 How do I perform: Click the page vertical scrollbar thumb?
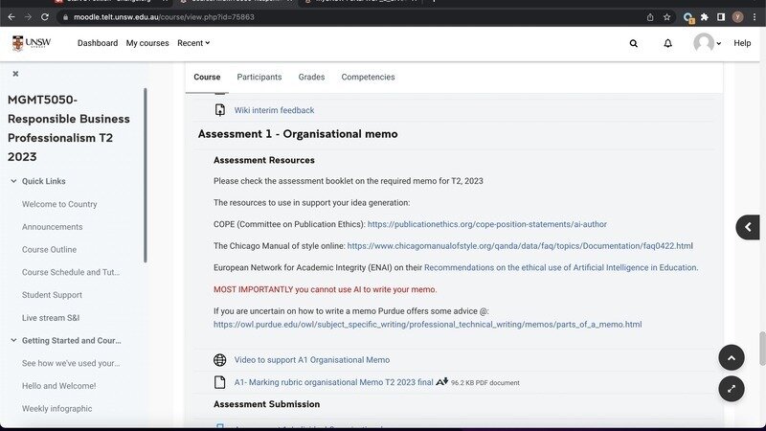tap(762, 348)
